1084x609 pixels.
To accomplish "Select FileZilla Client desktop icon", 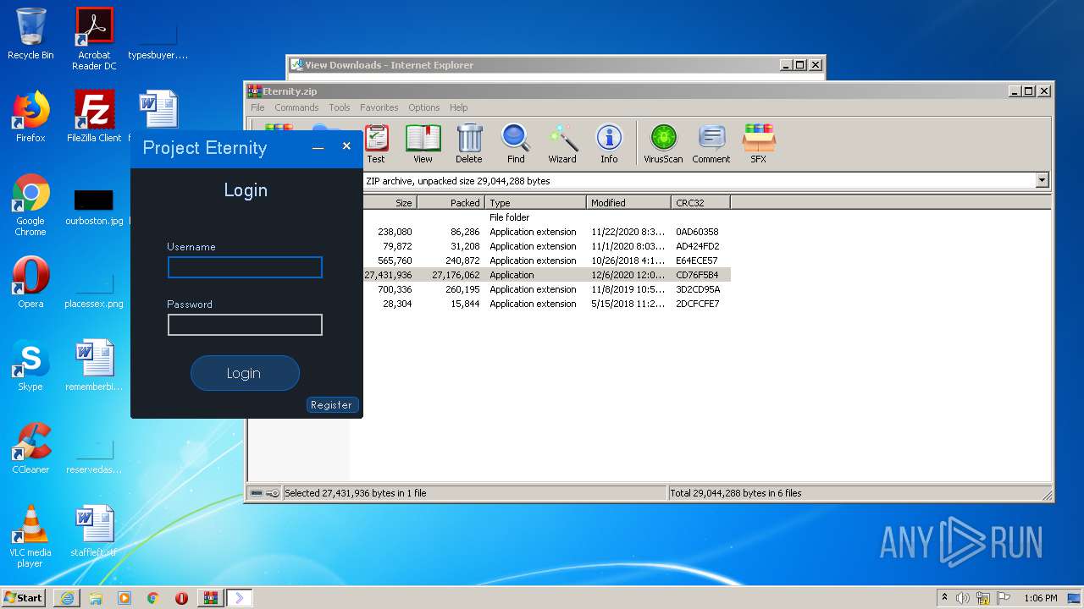I will point(94,117).
